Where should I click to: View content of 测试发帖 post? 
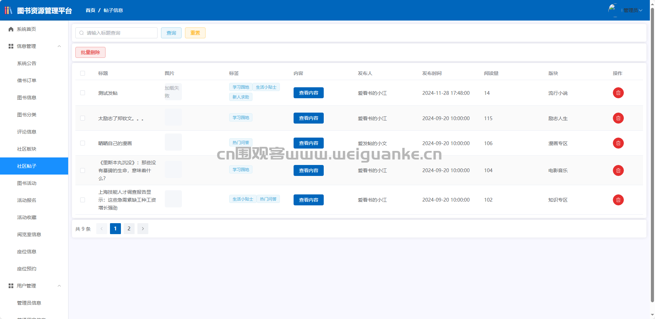(x=309, y=93)
